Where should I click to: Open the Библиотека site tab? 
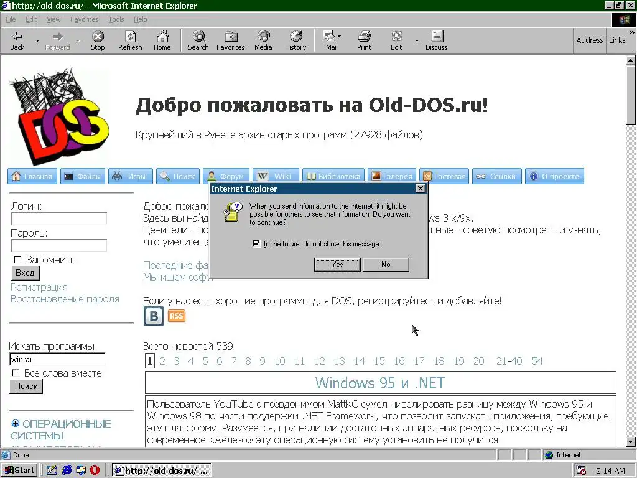coord(333,176)
